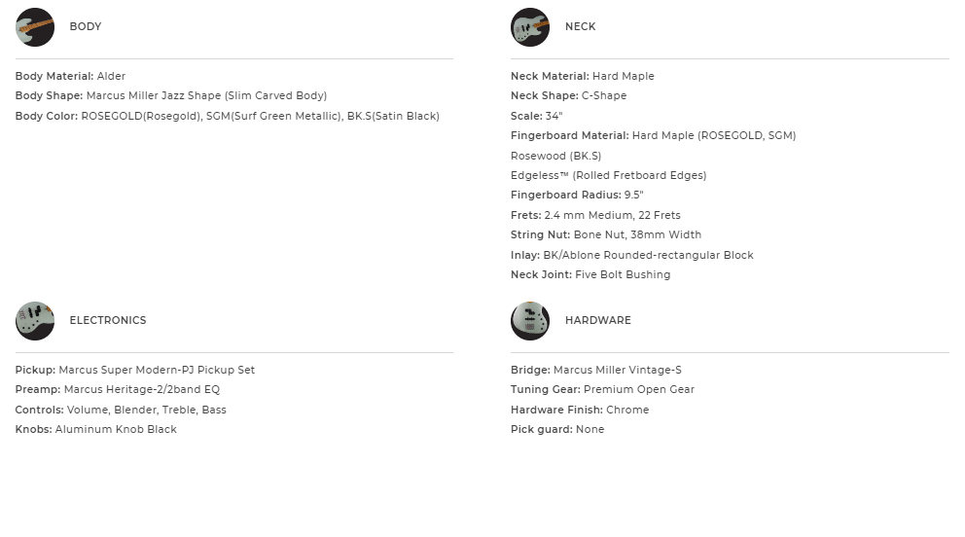Click the Neck Joint: Five Bolt Bushing line

(590, 275)
